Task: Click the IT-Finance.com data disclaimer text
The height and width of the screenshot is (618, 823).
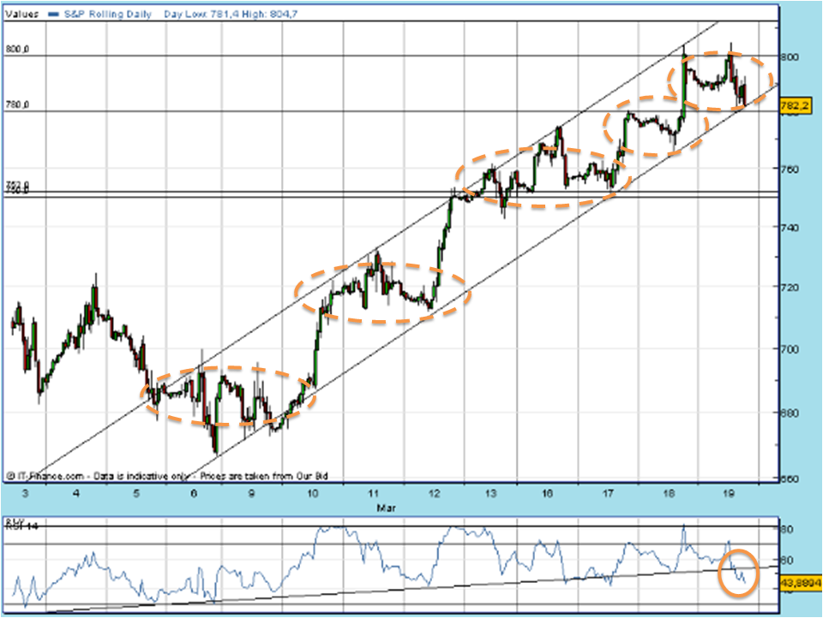Action: (x=167, y=476)
